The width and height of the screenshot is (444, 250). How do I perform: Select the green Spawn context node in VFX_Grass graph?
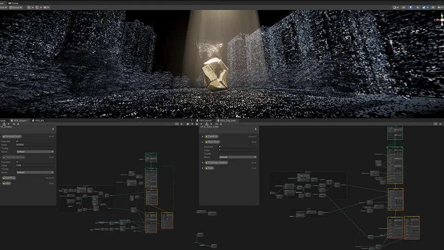[151, 157]
